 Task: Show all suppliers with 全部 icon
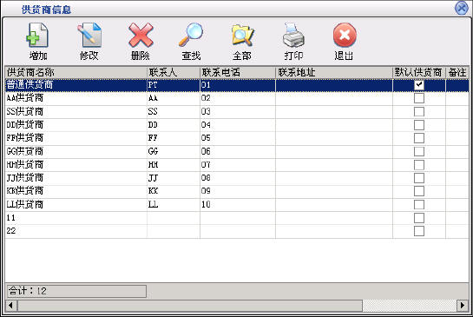242,36
